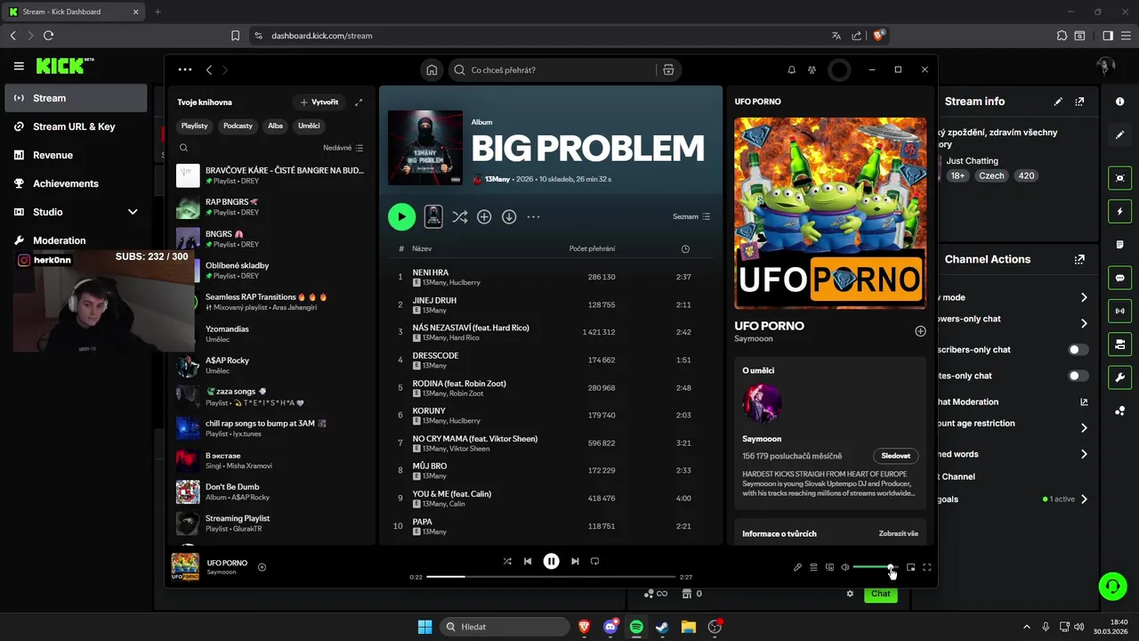This screenshot has width=1139, height=641.
Task: Add BIG PROBLEM album to library
Action: pos(484,216)
